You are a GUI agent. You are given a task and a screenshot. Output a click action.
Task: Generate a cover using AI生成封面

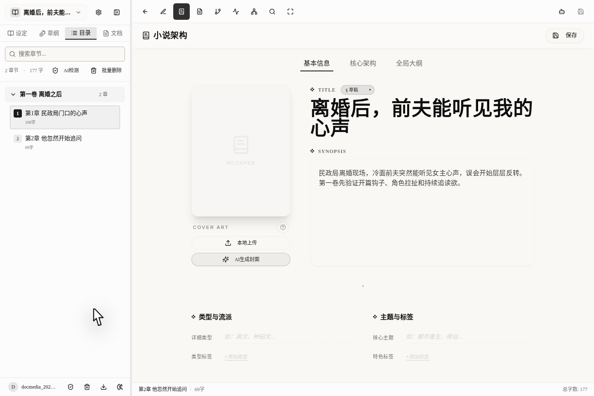[241, 259]
